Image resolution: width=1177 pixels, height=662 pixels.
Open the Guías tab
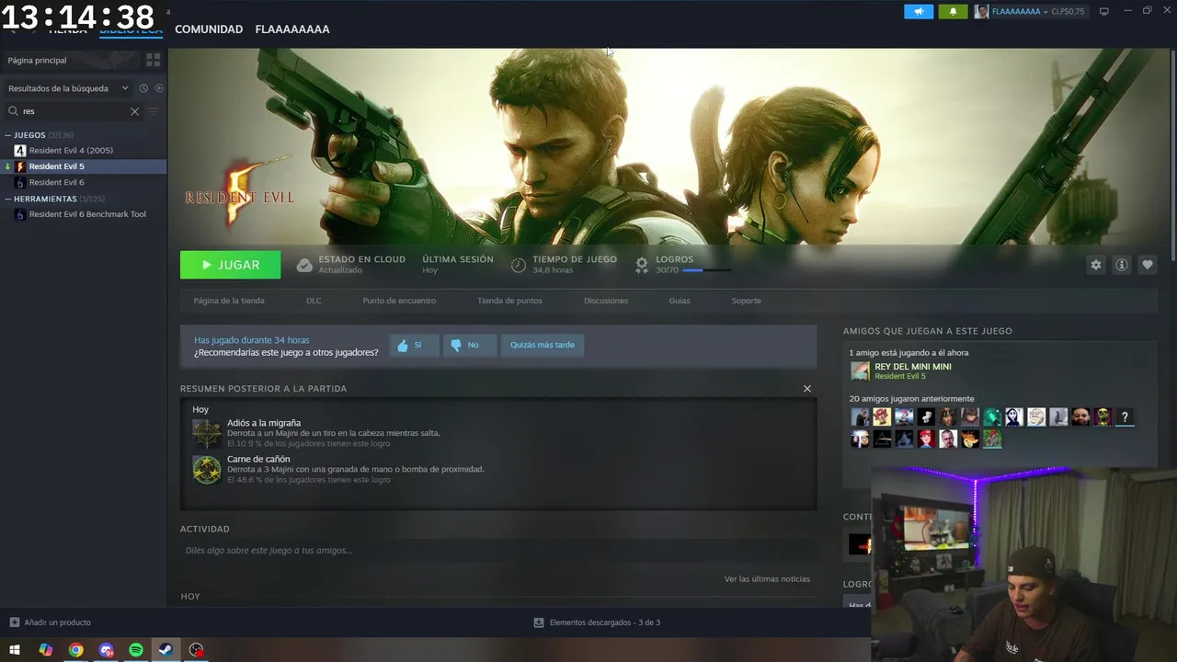(x=680, y=301)
